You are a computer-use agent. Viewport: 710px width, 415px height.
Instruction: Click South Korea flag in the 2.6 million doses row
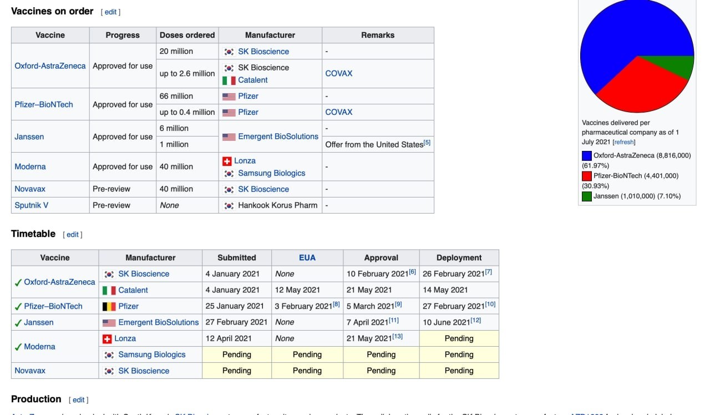229,68
